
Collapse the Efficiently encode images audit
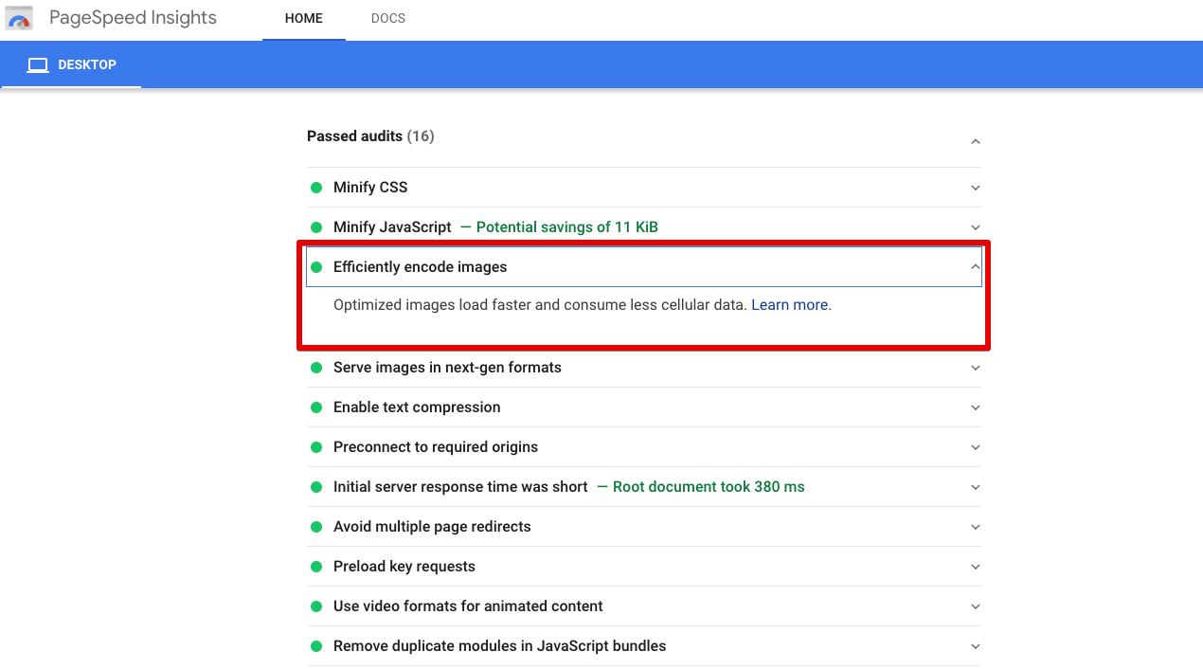[976, 267]
